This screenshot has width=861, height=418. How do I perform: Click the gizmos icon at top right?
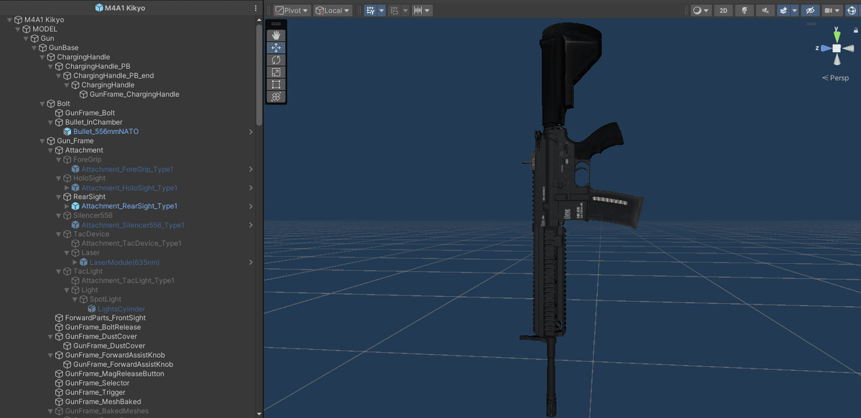click(x=852, y=10)
